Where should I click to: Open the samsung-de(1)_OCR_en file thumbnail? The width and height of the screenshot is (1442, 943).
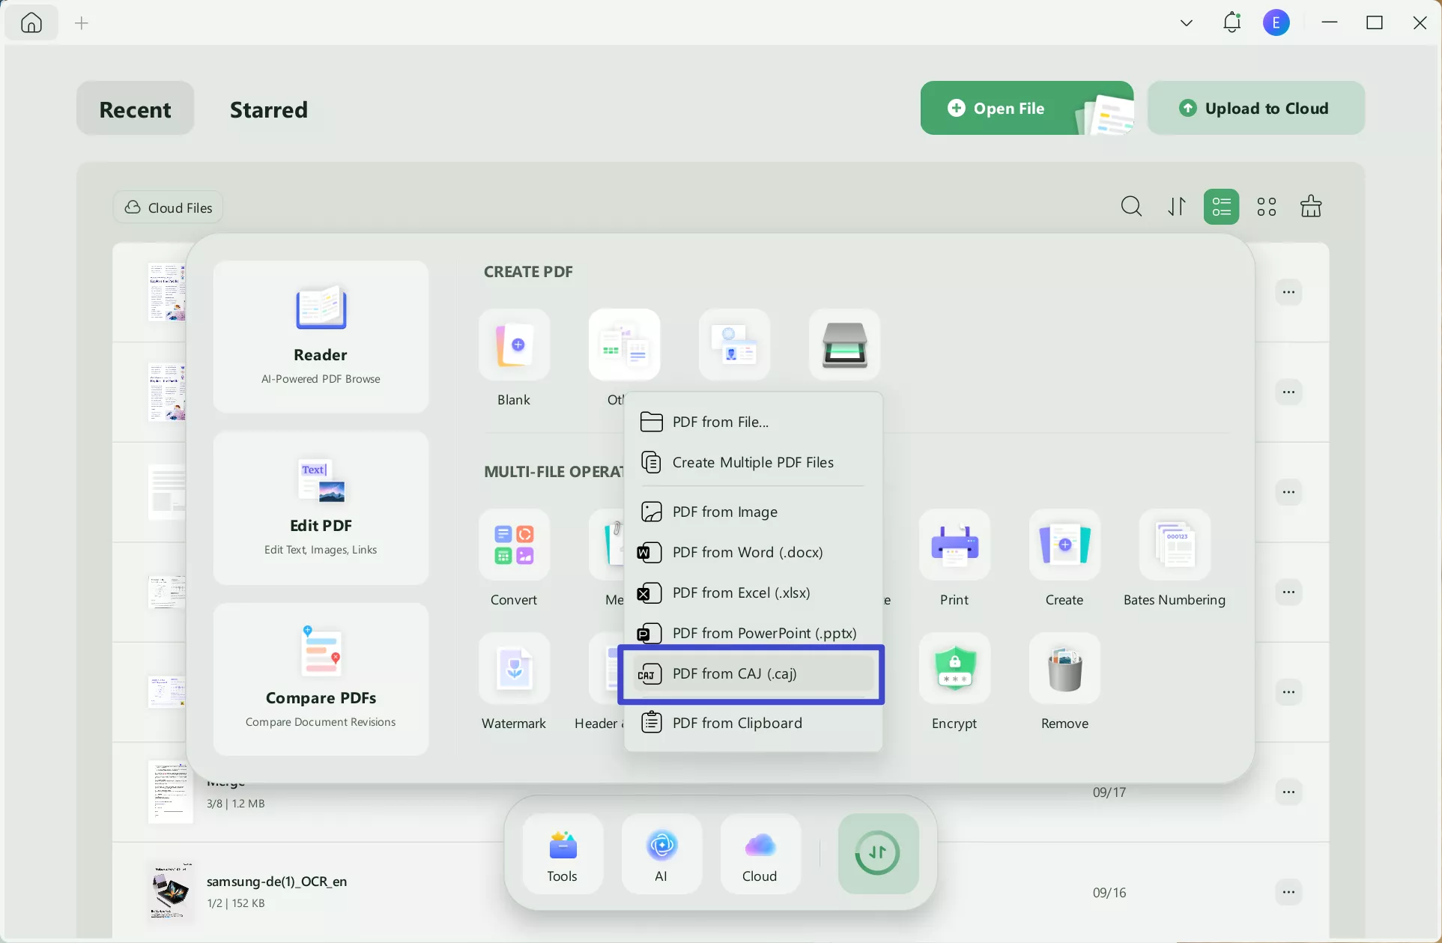pyautogui.click(x=171, y=892)
